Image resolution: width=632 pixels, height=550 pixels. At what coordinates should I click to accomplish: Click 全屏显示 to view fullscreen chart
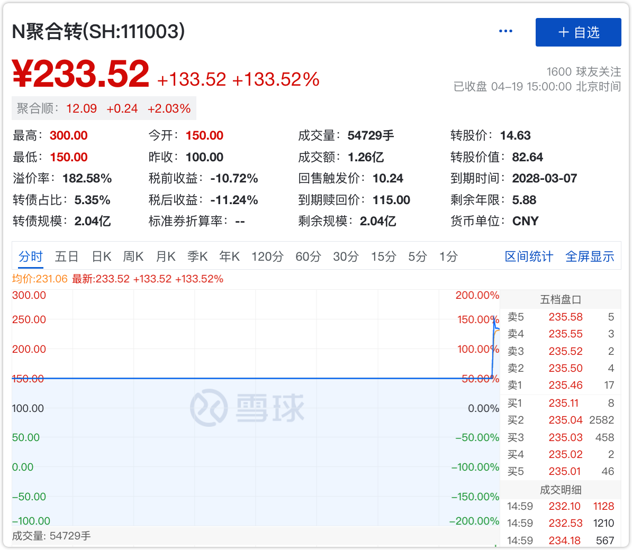pos(590,257)
